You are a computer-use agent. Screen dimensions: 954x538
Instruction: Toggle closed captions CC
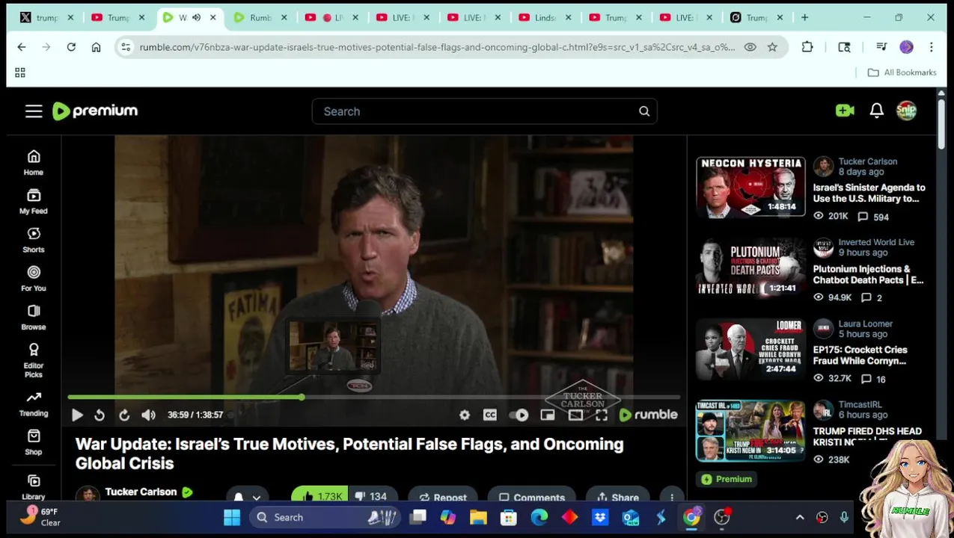[490, 415]
